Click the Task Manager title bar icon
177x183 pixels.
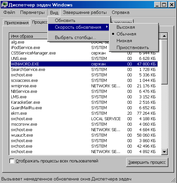[4, 5]
